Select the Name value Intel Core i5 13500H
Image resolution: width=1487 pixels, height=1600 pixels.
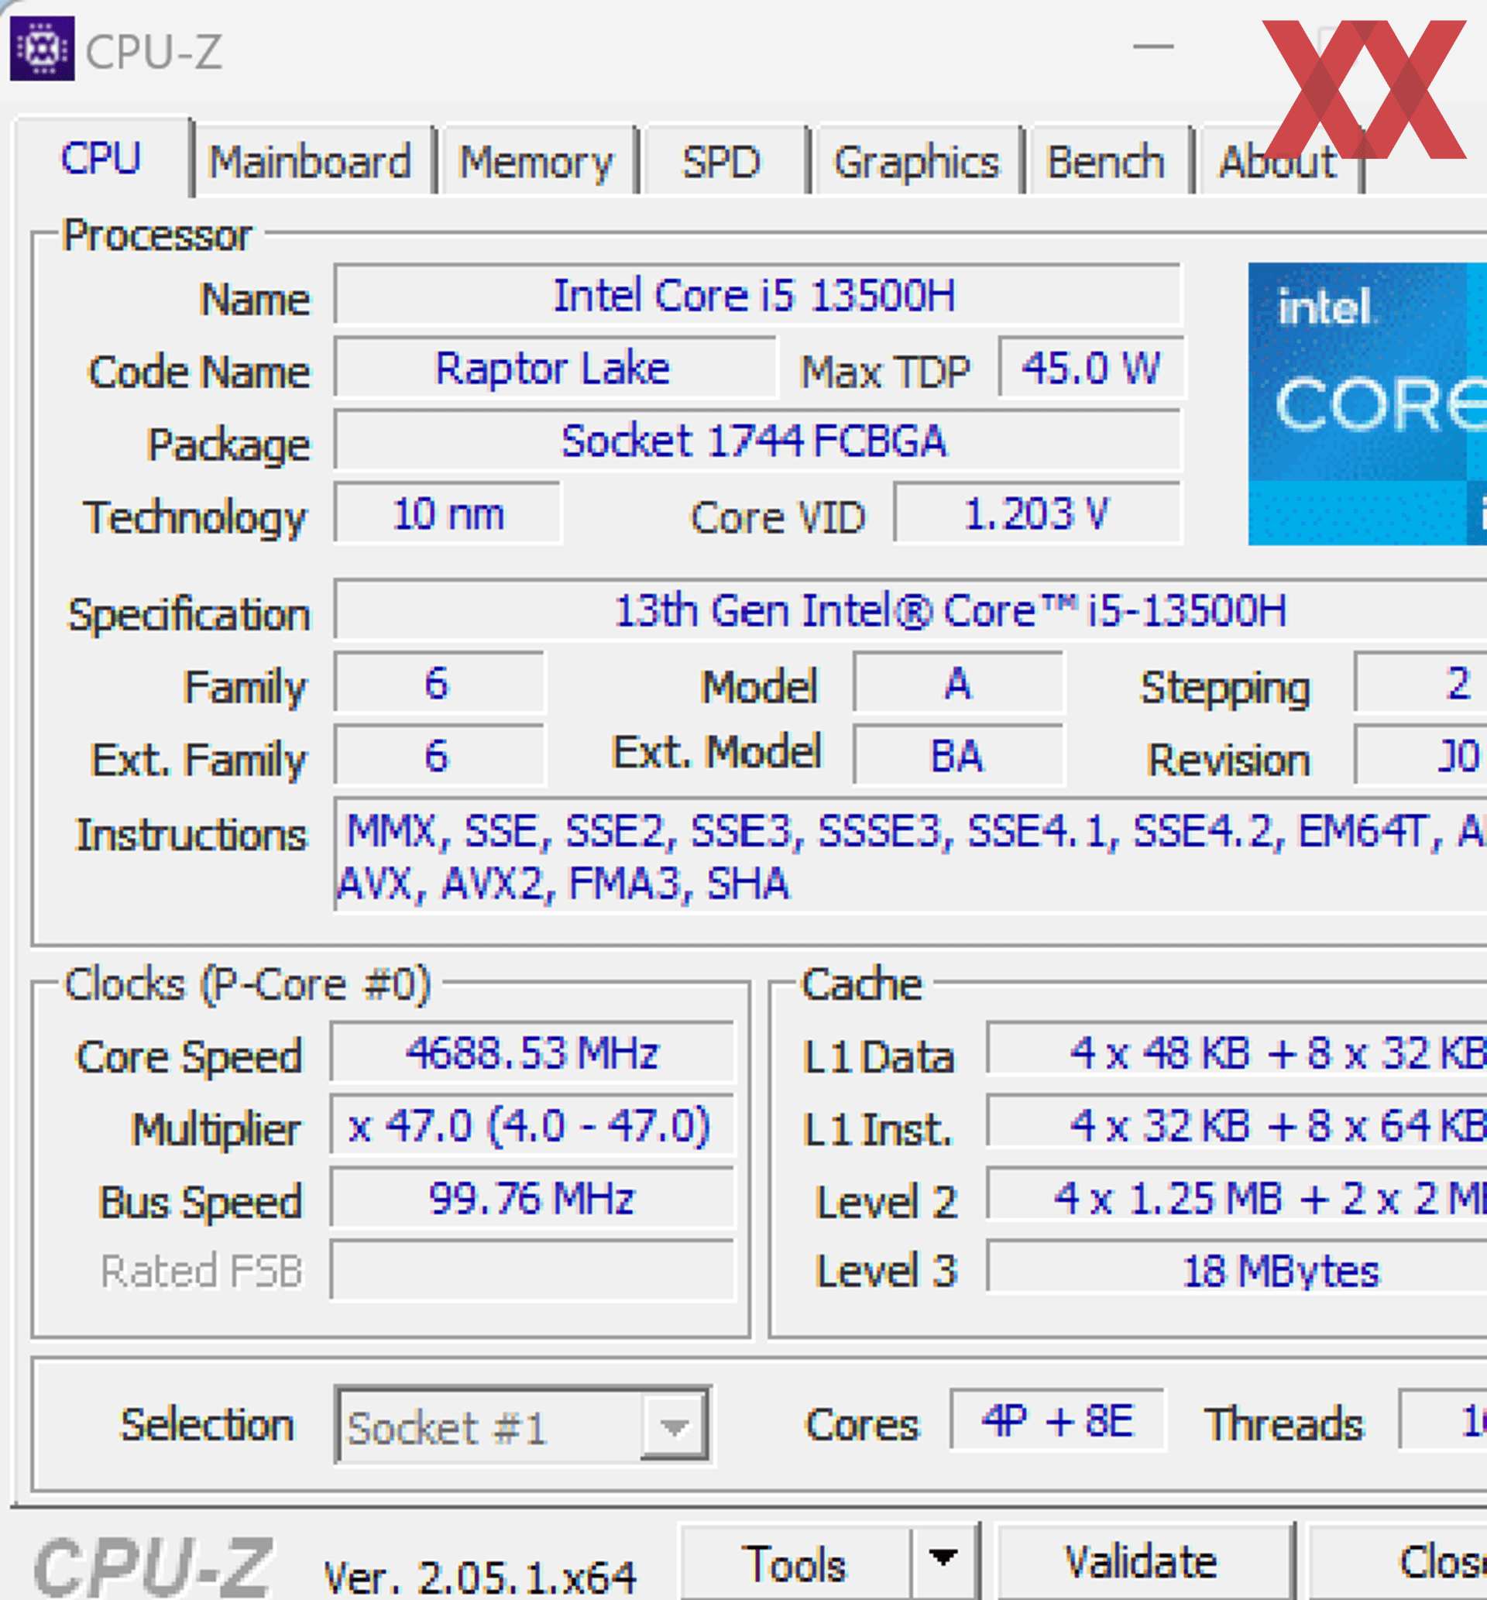coord(757,295)
